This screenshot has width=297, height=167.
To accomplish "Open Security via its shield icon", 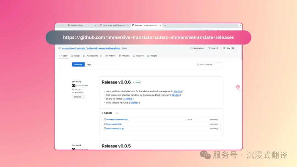I will click(134, 56).
